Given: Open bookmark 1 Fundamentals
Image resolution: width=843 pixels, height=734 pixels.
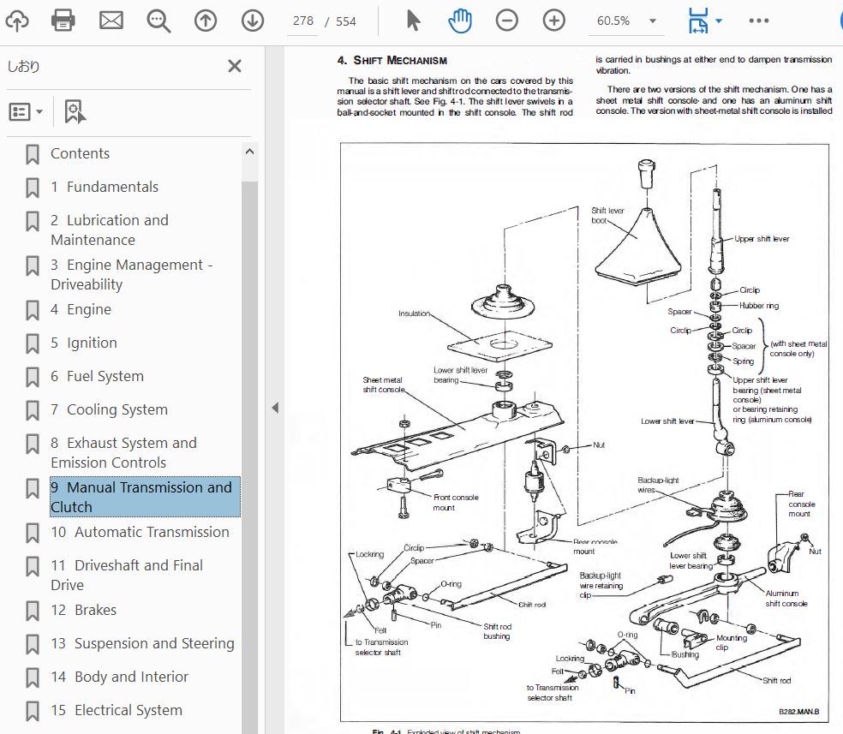Looking at the screenshot, I should pyautogui.click(x=105, y=187).
